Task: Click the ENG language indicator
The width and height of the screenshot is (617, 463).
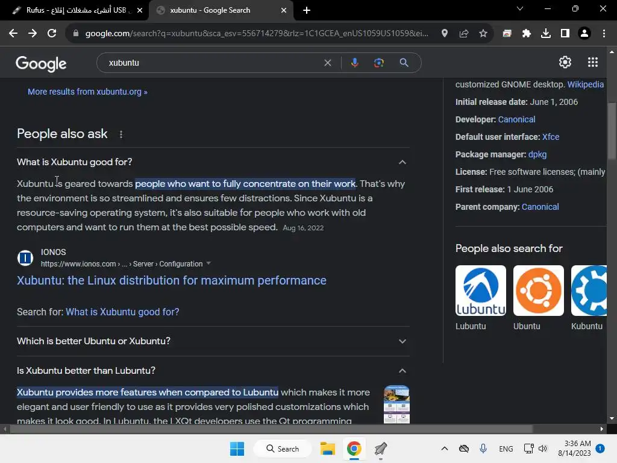Action: 506,449
